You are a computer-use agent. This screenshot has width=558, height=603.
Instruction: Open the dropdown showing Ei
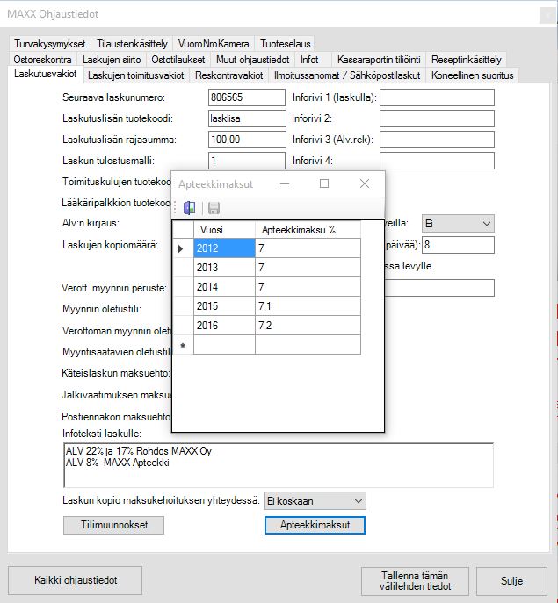coord(458,224)
